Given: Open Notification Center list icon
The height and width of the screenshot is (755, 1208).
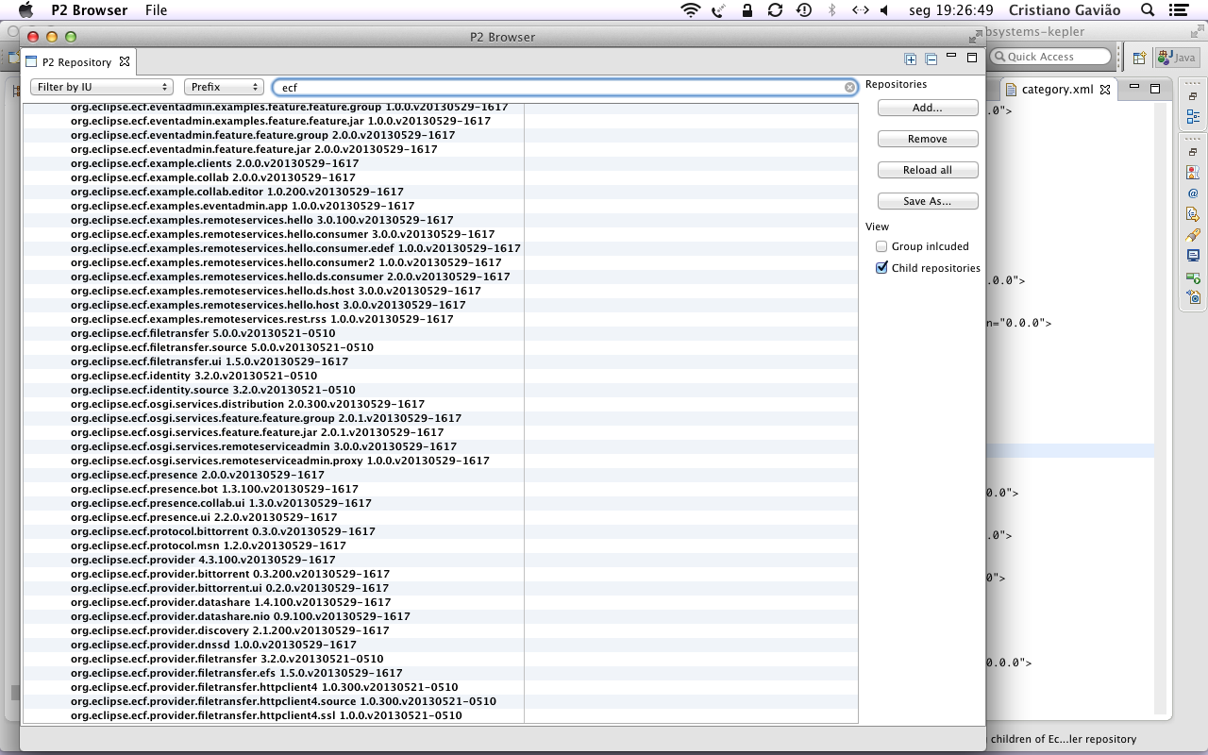Looking at the screenshot, I should (1177, 10).
